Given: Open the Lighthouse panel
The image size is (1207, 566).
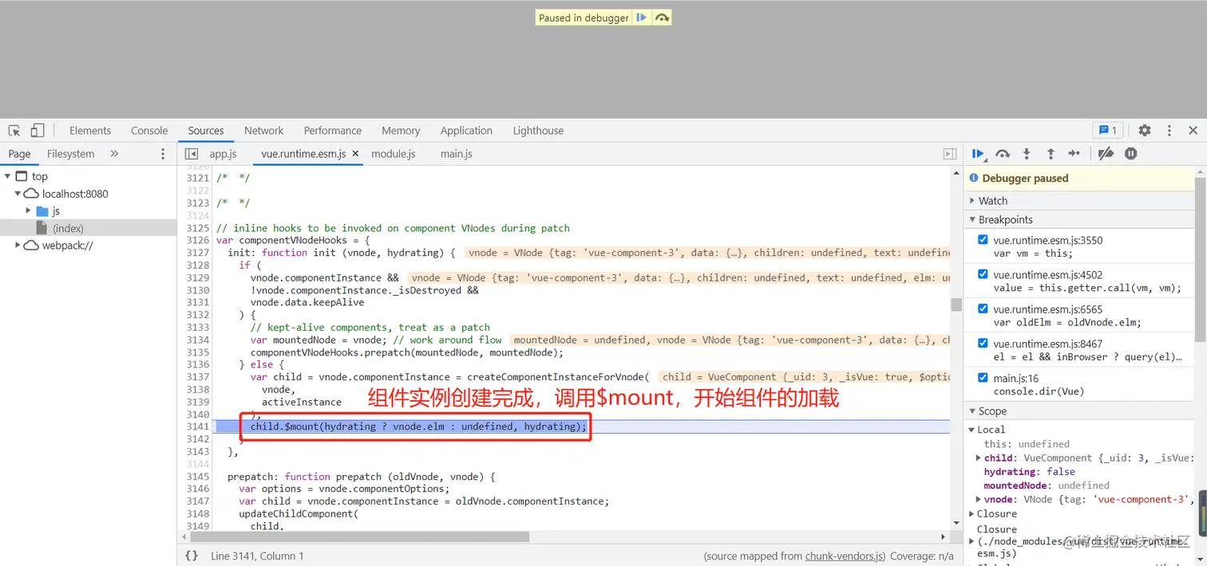Looking at the screenshot, I should [538, 131].
